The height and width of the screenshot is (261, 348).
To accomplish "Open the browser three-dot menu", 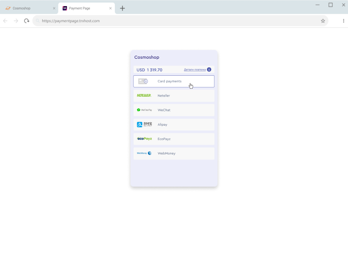I will pos(344,21).
